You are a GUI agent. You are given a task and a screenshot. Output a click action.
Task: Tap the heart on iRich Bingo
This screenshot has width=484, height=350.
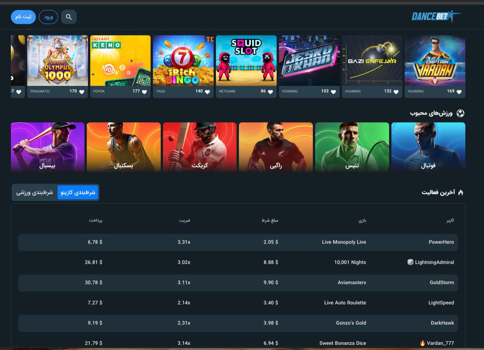point(207,92)
